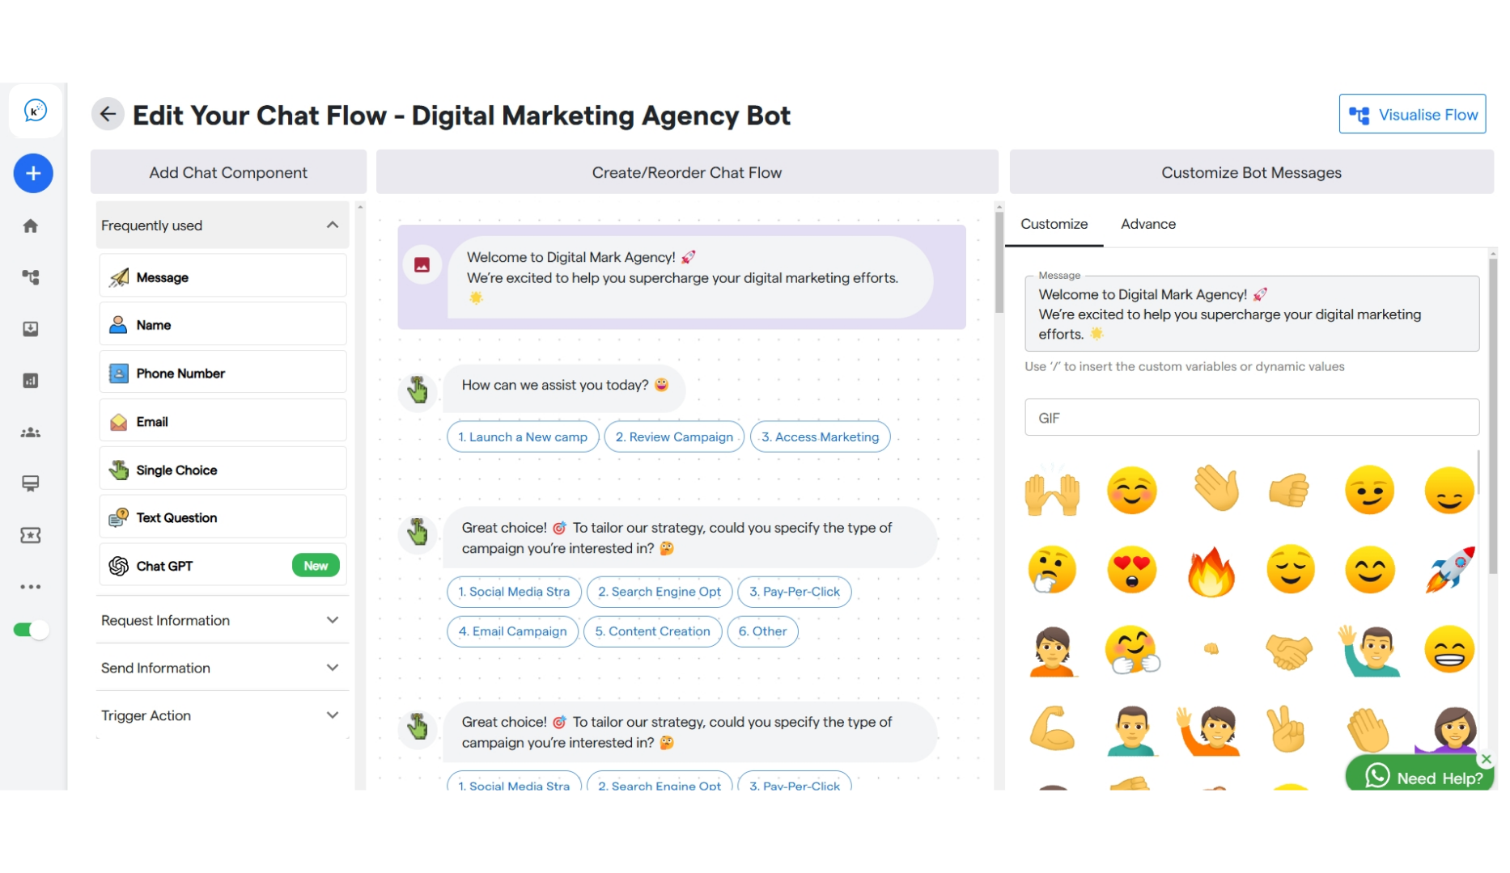Click option '5. Content Creation'
The width and height of the screenshot is (1510, 873).
click(652, 631)
